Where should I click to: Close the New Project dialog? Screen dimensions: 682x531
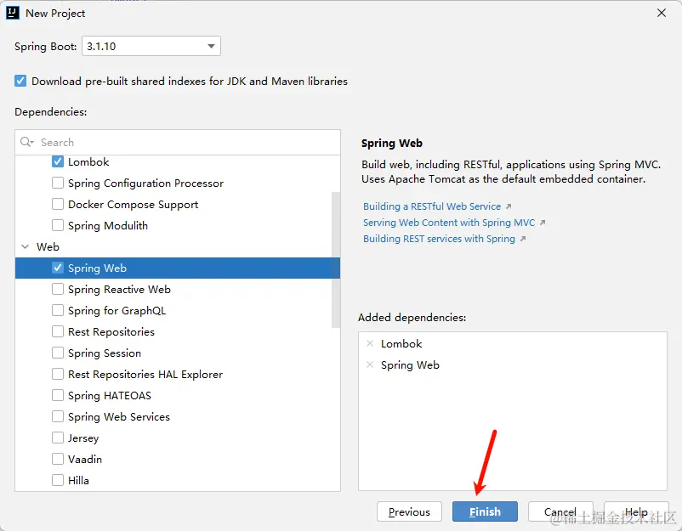click(661, 13)
